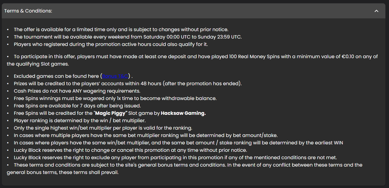Image resolution: width=389 pixels, height=188 pixels.
Task: Click the line about players registered during promotion
Action: (x=111, y=44)
